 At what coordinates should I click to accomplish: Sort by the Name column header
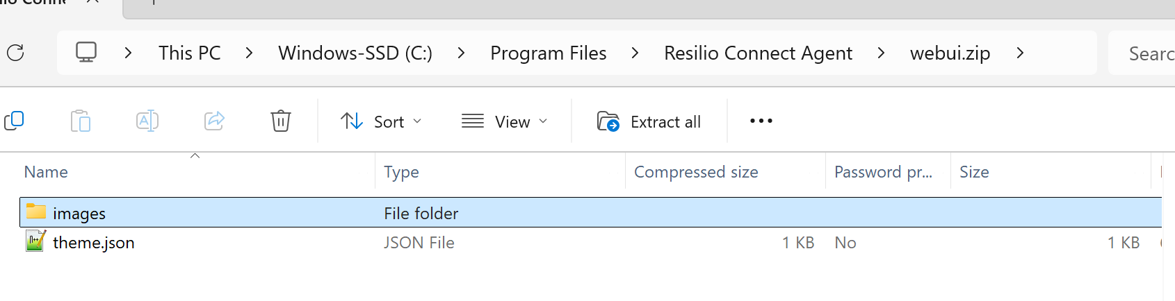(46, 172)
